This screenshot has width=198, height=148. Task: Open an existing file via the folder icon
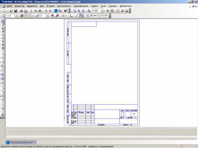(11, 11)
